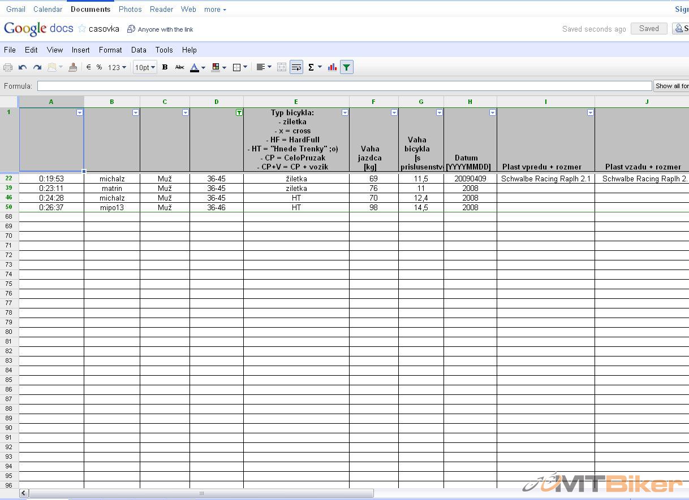The image size is (689, 500).
Task: Open the Data menu
Action: pyautogui.click(x=139, y=50)
